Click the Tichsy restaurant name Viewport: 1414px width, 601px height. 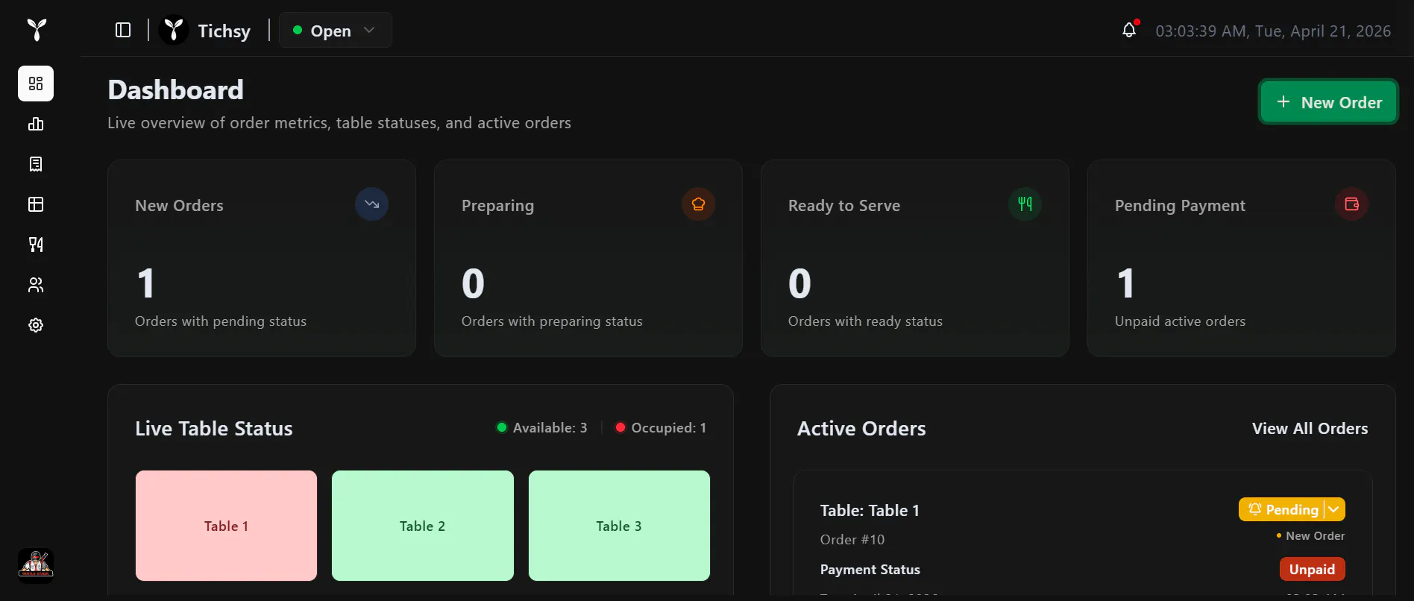coord(224,31)
